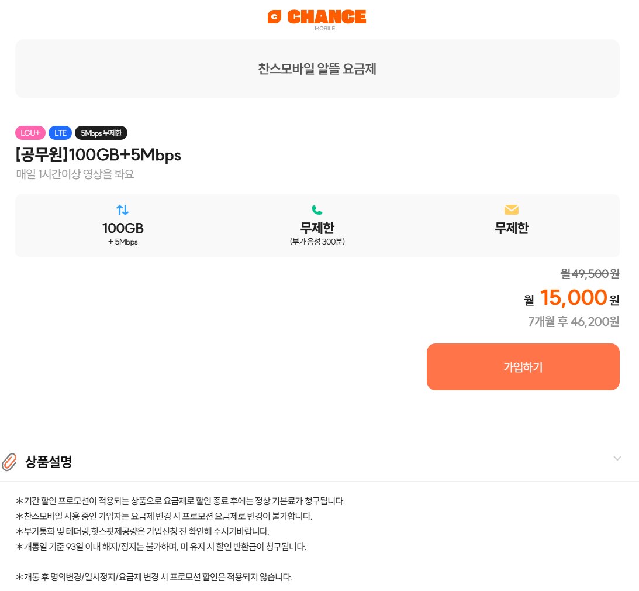Select the orange C logo mark
Image resolution: width=639 pixels, height=591 pixels.
click(274, 16)
